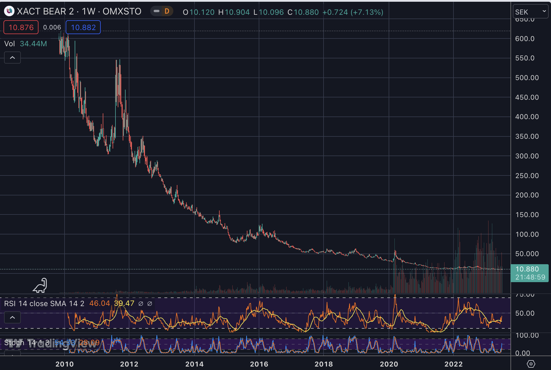Click the 100.00 label on the Stoch axis
551x370 pixels.
point(527,335)
